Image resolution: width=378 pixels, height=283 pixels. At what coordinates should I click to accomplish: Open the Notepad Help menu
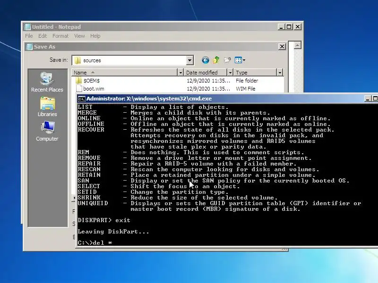click(x=95, y=36)
